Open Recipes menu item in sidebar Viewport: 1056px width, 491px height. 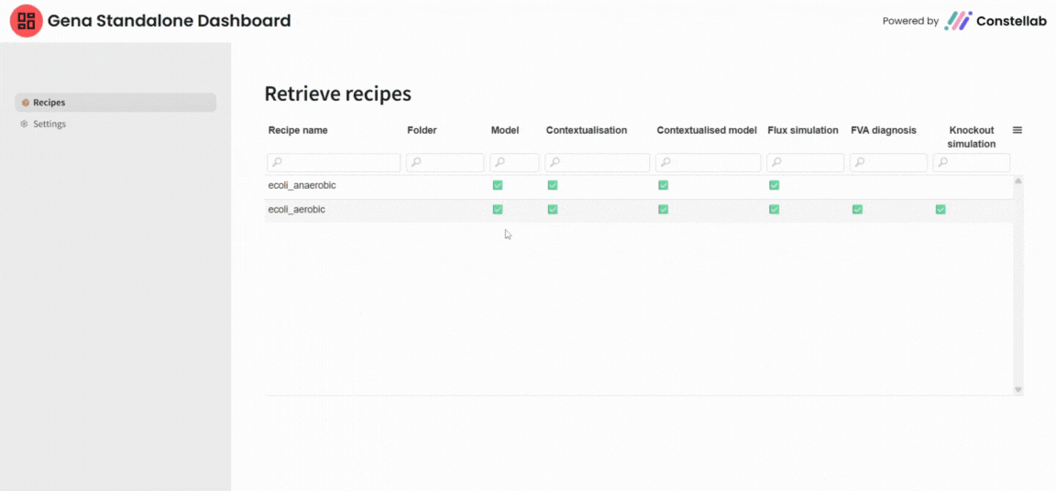(49, 103)
